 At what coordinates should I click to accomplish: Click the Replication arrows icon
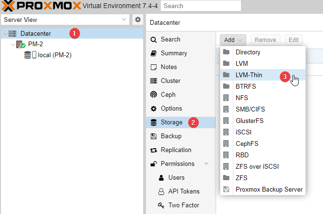pos(154,150)
